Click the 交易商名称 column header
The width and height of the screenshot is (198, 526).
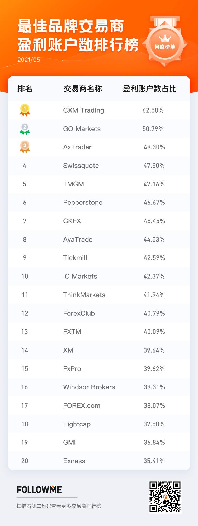pos(83,89)
